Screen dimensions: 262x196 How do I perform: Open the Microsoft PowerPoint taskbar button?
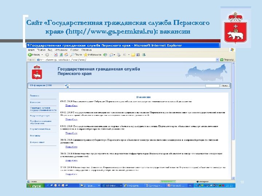(177, 185)
